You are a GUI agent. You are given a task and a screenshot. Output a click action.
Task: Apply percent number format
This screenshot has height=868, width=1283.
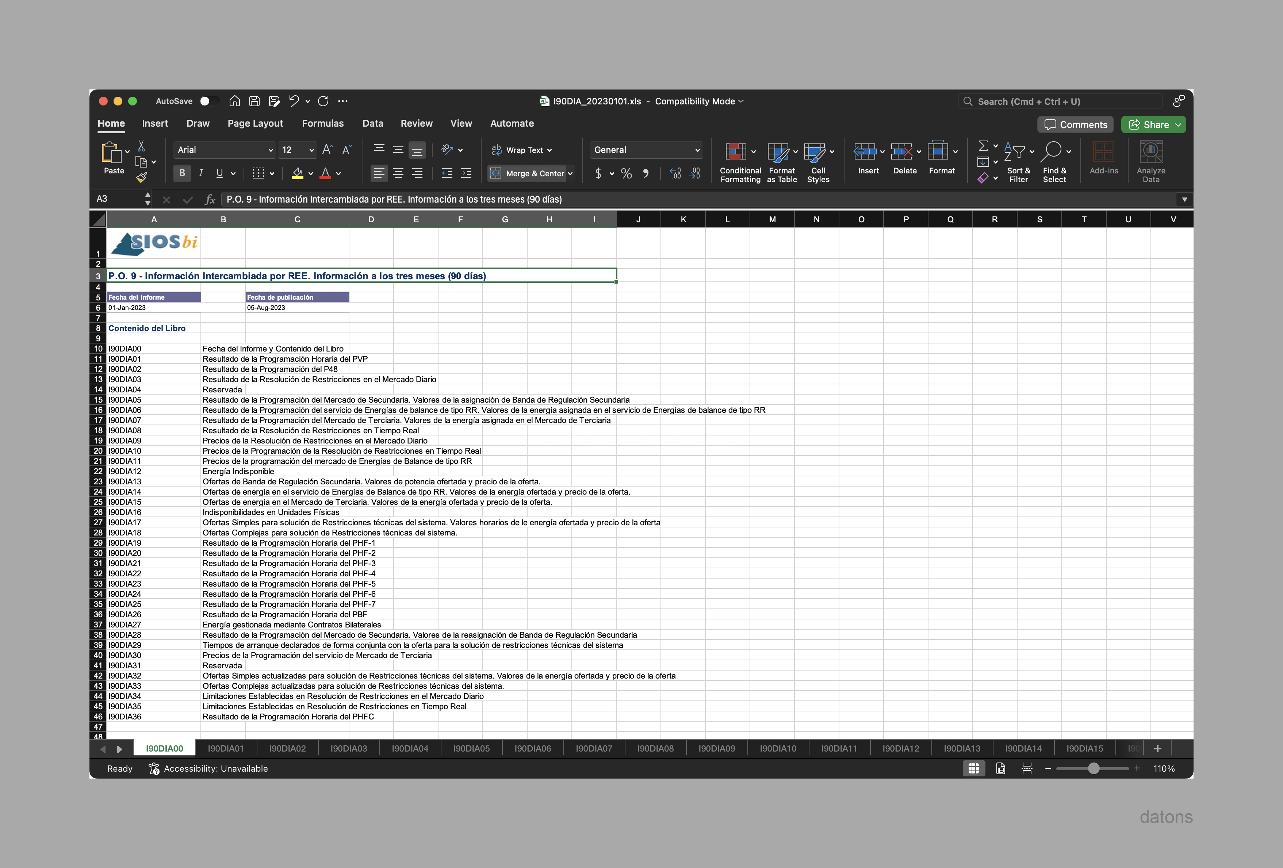[x=626, y=173]
